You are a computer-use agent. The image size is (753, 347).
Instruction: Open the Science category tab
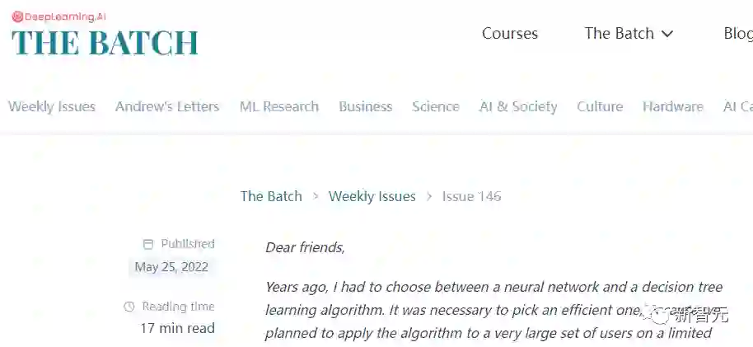[436, 106]
